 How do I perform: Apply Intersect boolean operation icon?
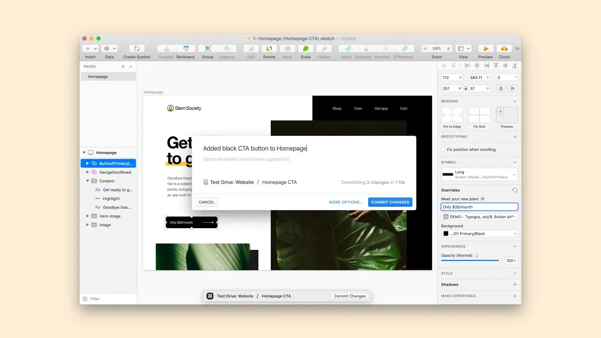[385, 48]
